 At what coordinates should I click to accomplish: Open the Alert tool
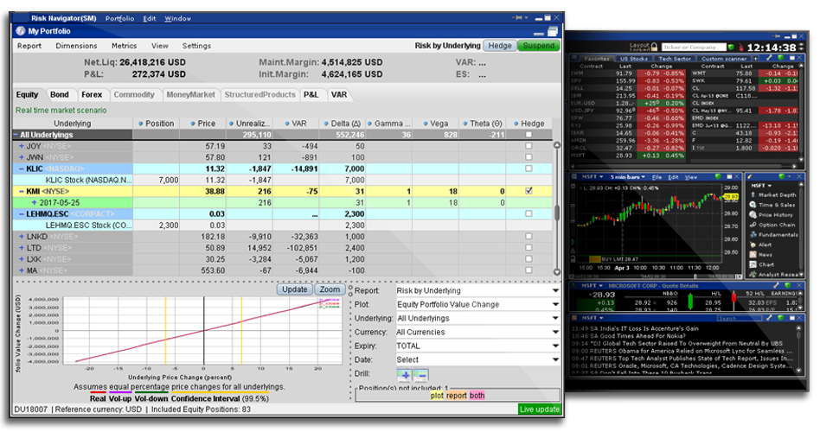[760, 245]
